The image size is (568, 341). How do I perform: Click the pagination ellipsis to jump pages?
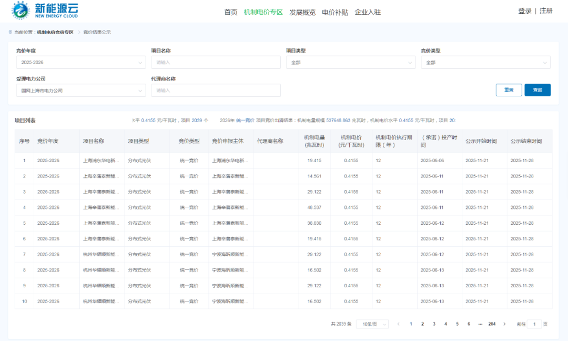[x=480, y=324]
